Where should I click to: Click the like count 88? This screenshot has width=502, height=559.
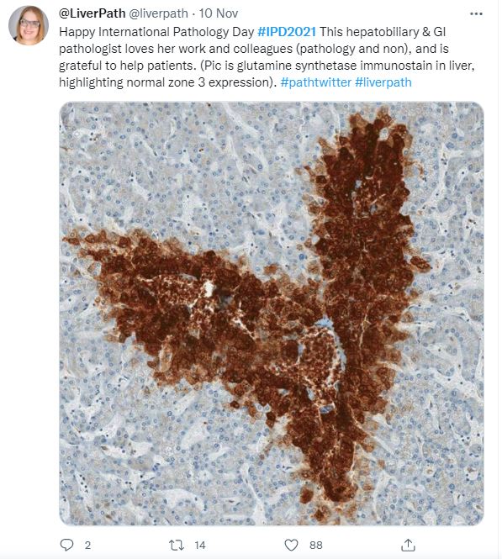316,545
